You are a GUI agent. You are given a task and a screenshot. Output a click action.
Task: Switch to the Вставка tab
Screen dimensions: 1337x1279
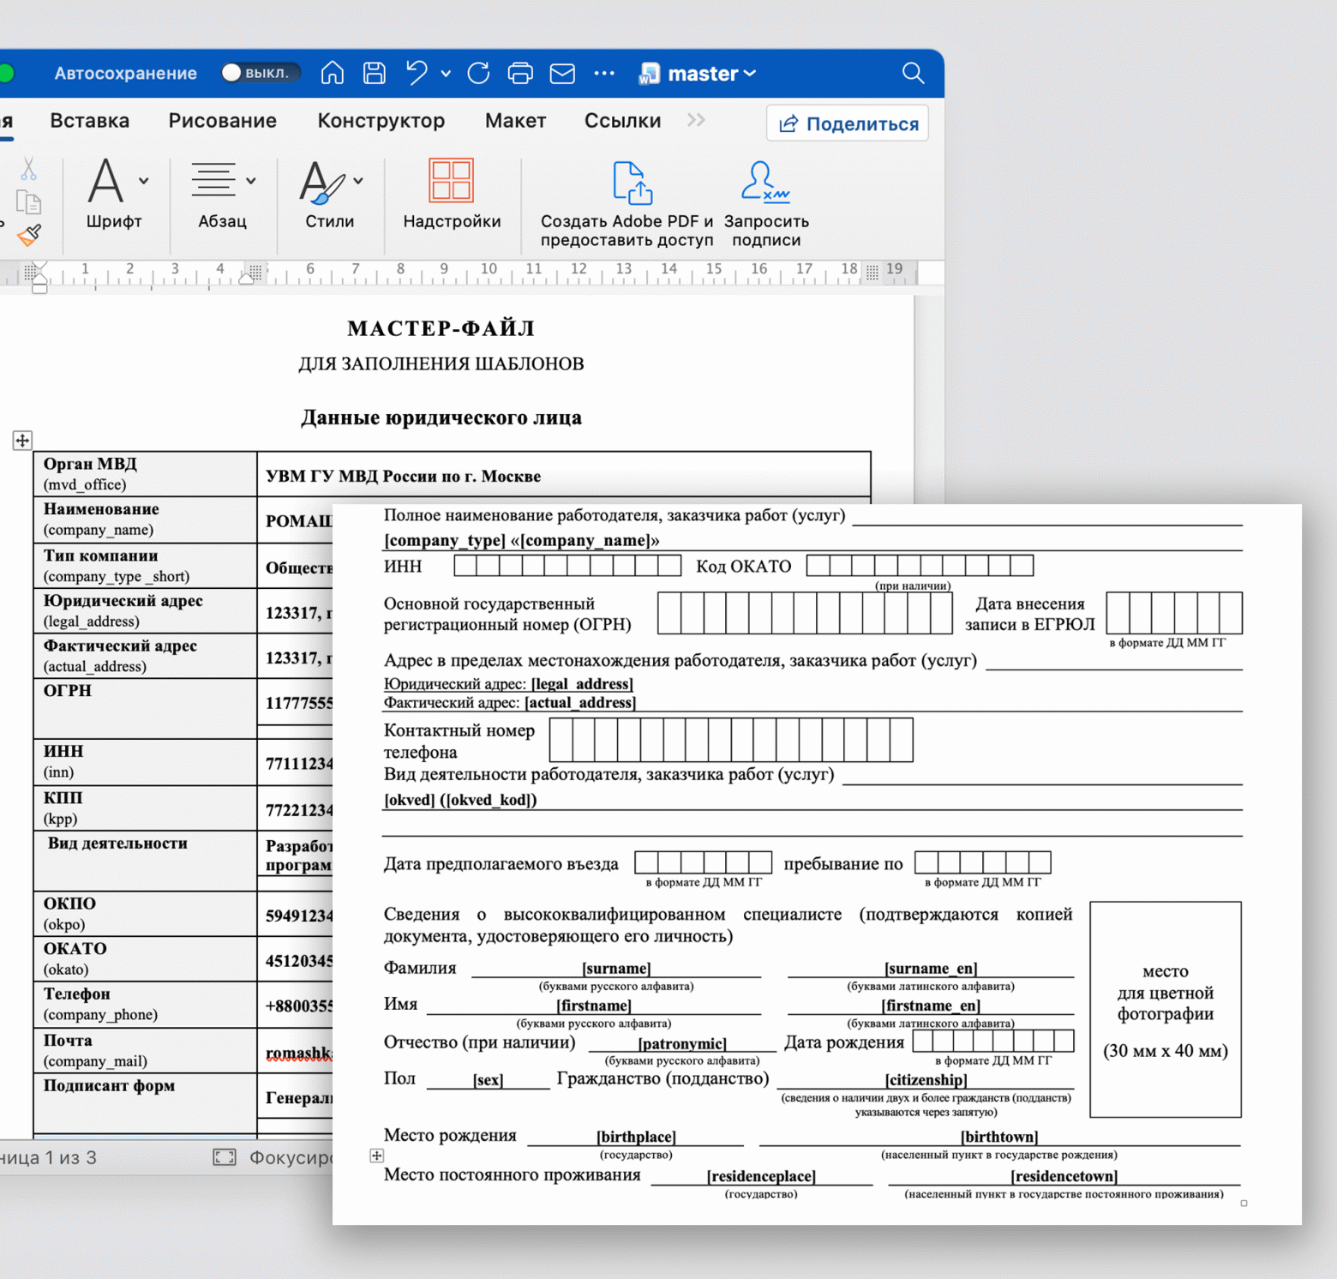pyautogui.click(x=90, y=121)
